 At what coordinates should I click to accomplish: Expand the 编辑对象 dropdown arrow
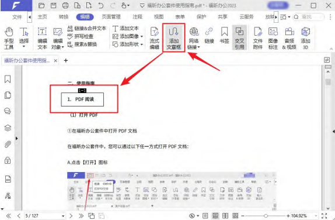(62, 47)
